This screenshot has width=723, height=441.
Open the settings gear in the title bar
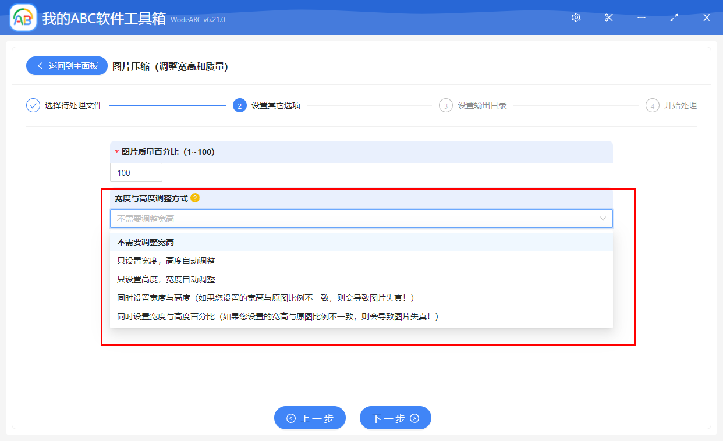pyautogui.click(x=576, y=17)
